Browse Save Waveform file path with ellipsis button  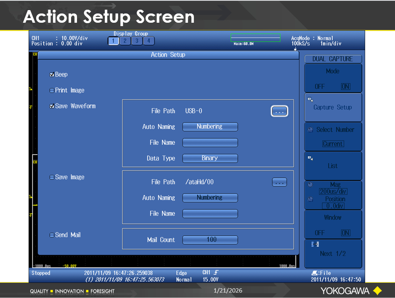tap(280, 111)
